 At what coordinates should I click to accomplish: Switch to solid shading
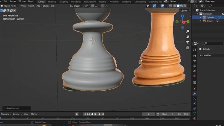178,6
